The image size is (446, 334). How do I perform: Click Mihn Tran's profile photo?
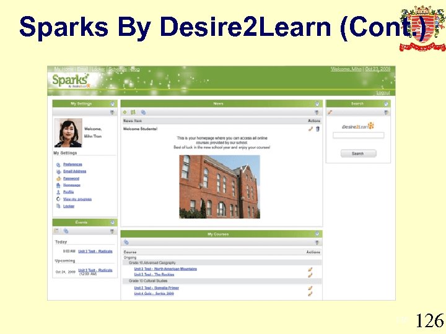click(68, 133)
